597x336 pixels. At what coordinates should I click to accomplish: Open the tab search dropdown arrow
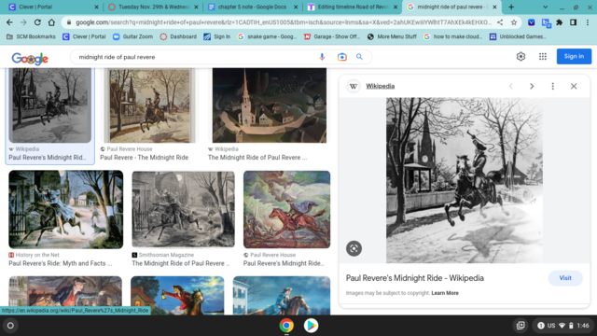(x=545, y=7)
